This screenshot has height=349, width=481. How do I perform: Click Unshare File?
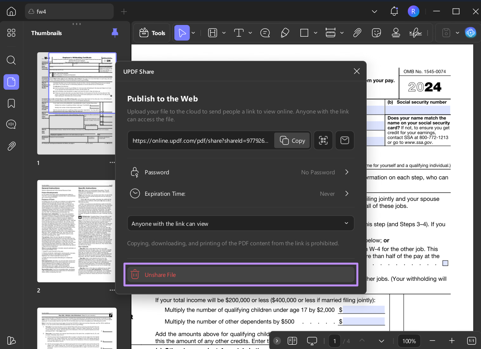[241, 275]
